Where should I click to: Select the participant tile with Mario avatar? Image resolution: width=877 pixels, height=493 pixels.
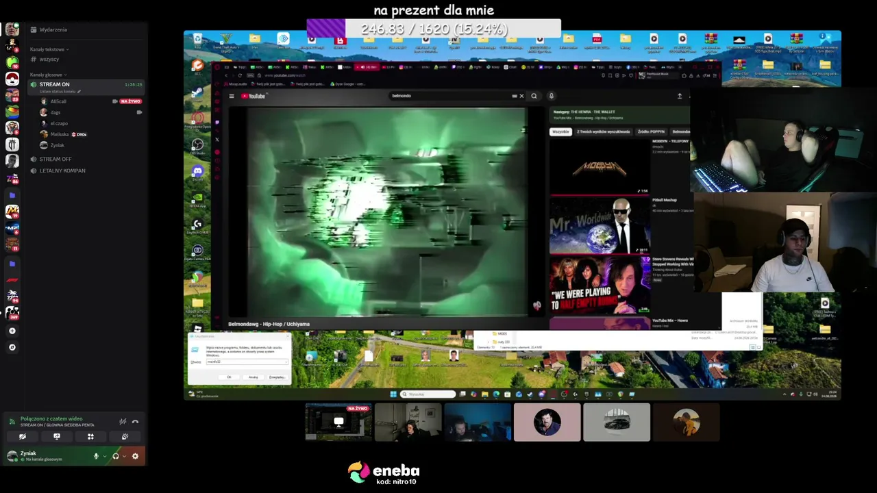[547, 422]
